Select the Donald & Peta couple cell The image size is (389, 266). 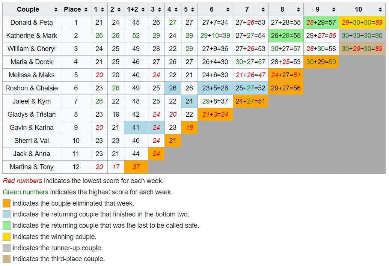pyautogui.click(x=32, y=23)
